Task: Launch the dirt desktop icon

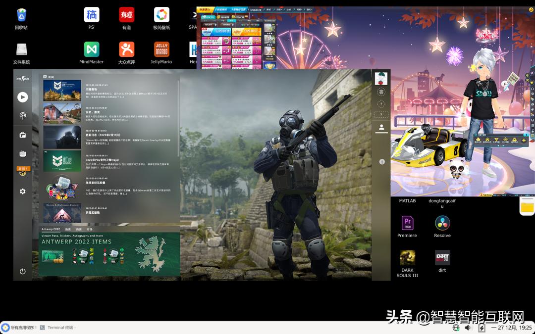Action: (x=442, y=261)
